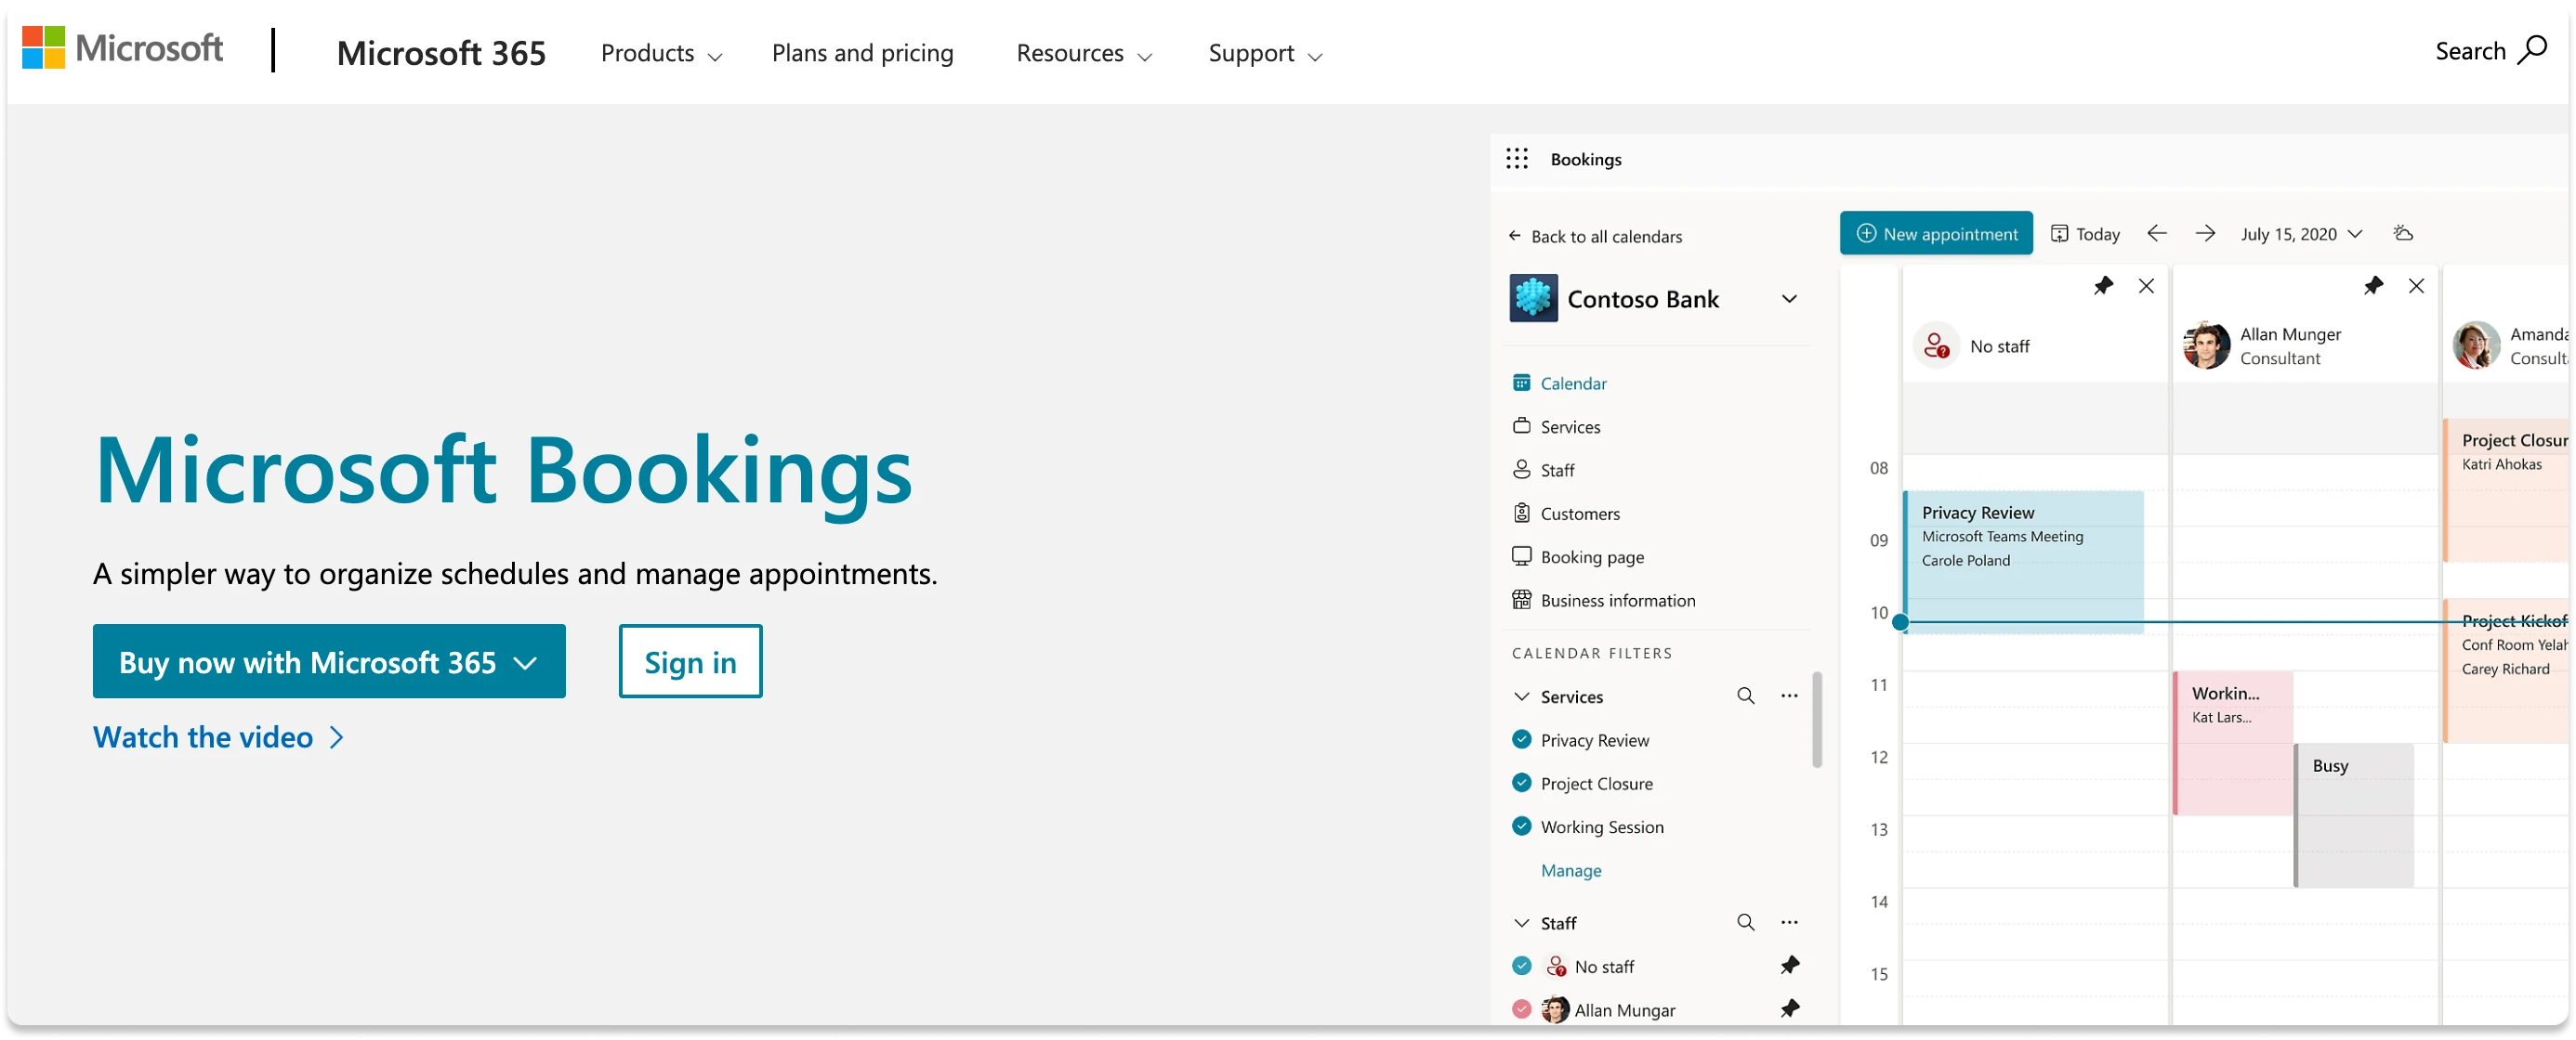Open more options for Staff filter
Viewport: 2576px width, 1040px height.
tap(1789, 923)
